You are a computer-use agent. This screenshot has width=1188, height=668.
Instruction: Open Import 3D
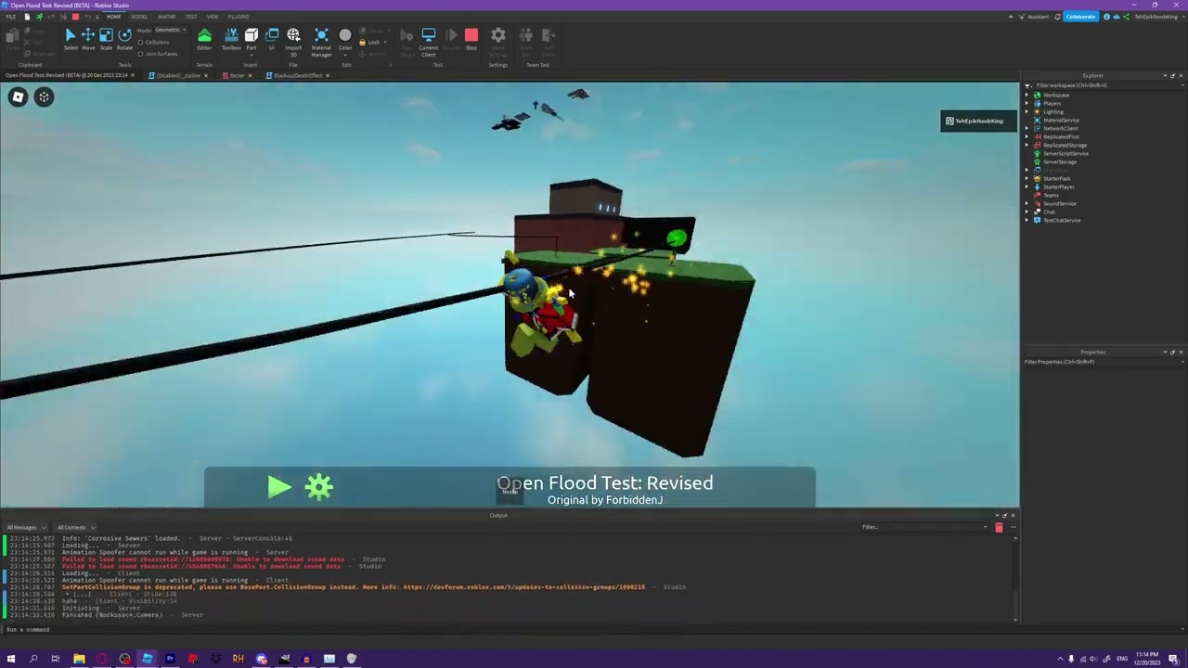293,41
